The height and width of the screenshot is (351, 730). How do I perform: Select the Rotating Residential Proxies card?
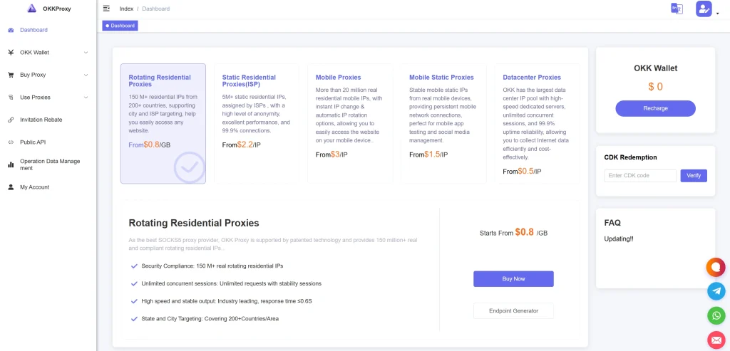(x=163, y=123)
